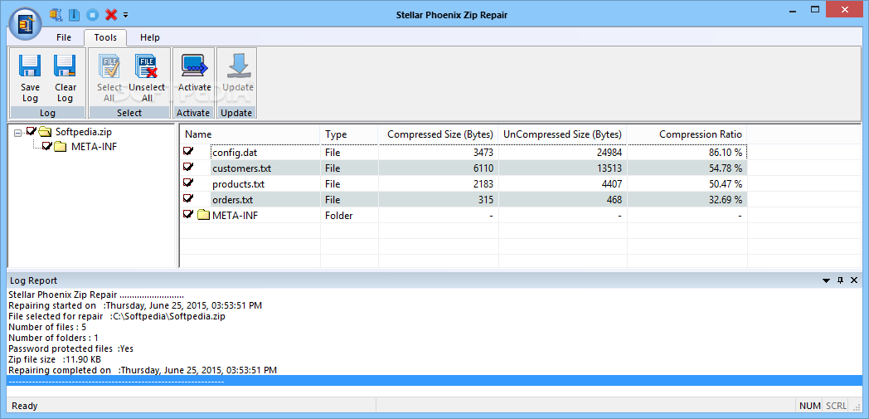Collapse the Softpedia.zip tree node
This screenshot has width=869, height=419.
[18, 133]
